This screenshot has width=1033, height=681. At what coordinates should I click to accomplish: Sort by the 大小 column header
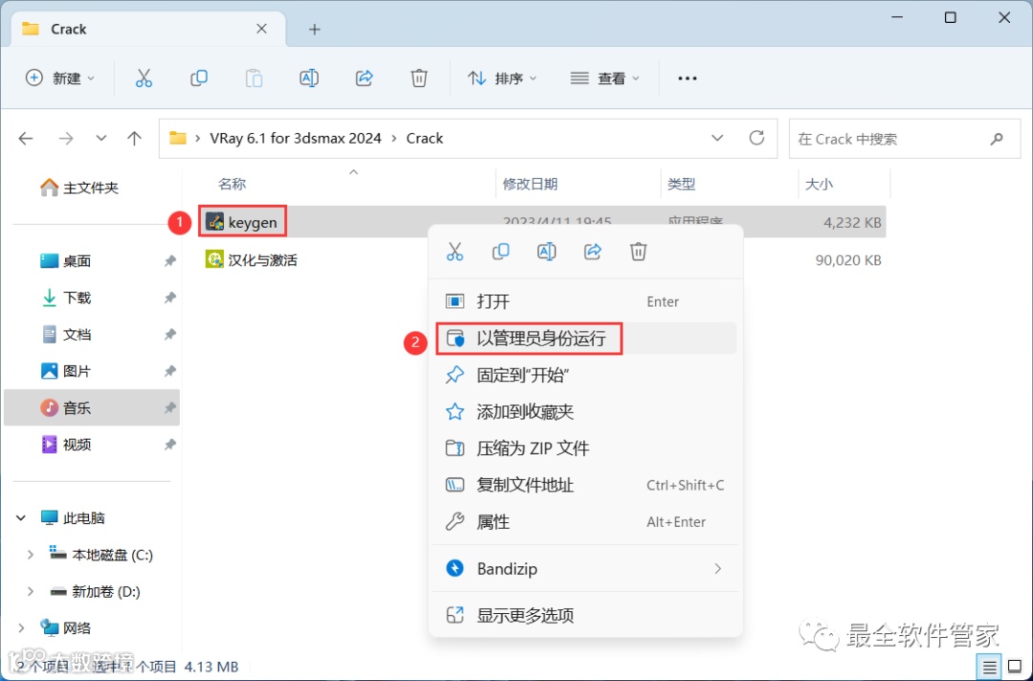pyautogui.click(x=819, y=184)
